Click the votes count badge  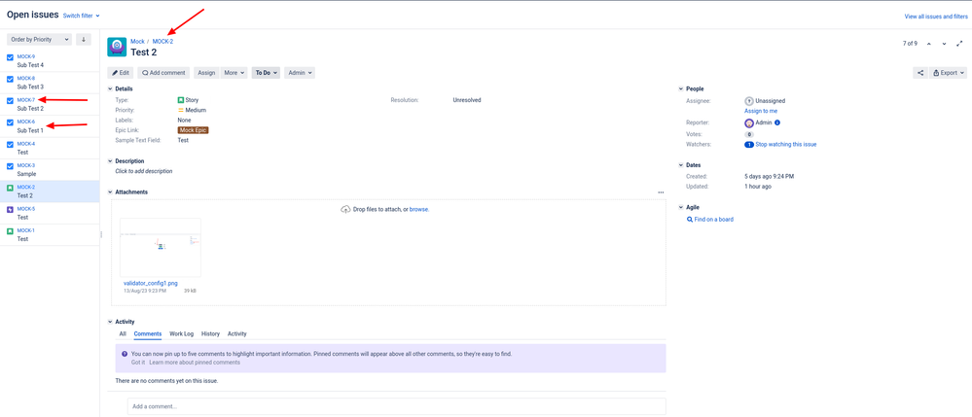[749, 134]
